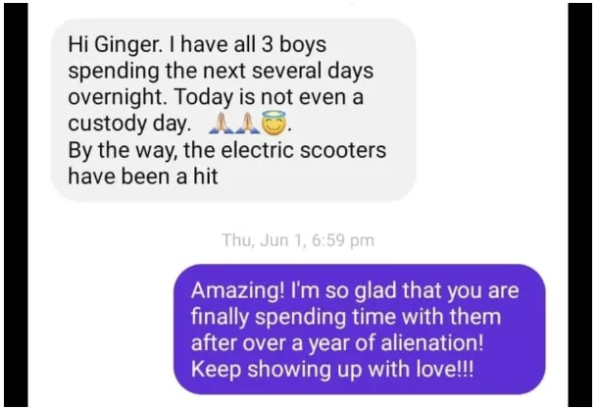Tap the 6:59 pm time text
This screenshot has width=598, height=408.
[x=343, y=240]
